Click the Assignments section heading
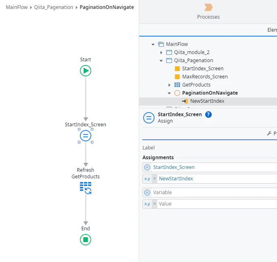 pyautogui.click(x=158, y=158)
